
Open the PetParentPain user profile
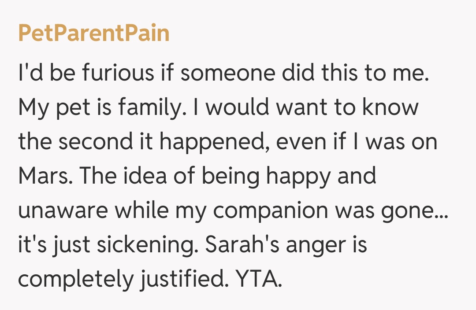click(x=94, y=33)
